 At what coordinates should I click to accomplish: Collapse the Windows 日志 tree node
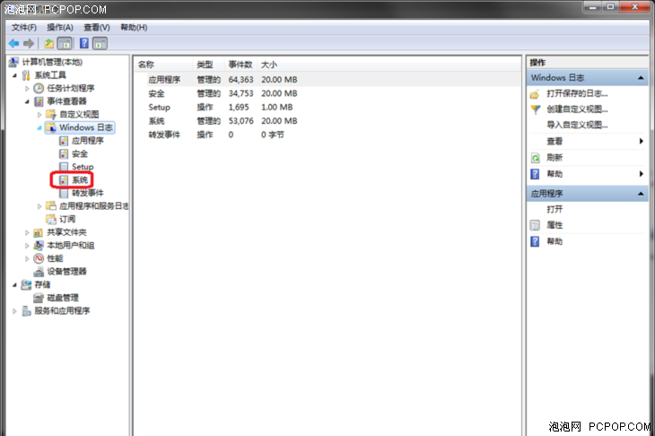point(39,127)
